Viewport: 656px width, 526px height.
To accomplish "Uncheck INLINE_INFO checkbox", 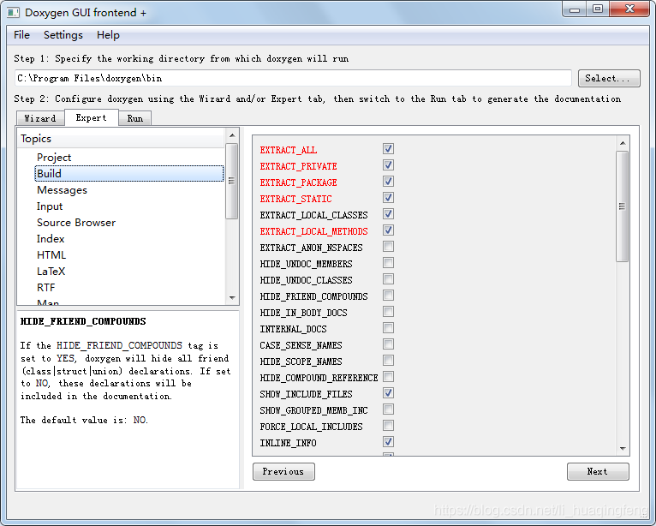I will click(388, 442).
